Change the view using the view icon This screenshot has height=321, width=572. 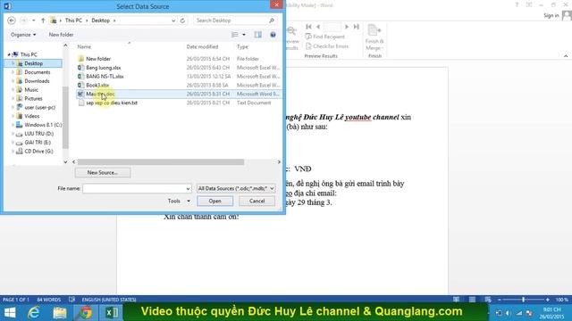point(235,35)
